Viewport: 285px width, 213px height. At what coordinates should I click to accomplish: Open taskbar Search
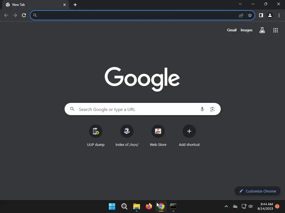point(124,206)
